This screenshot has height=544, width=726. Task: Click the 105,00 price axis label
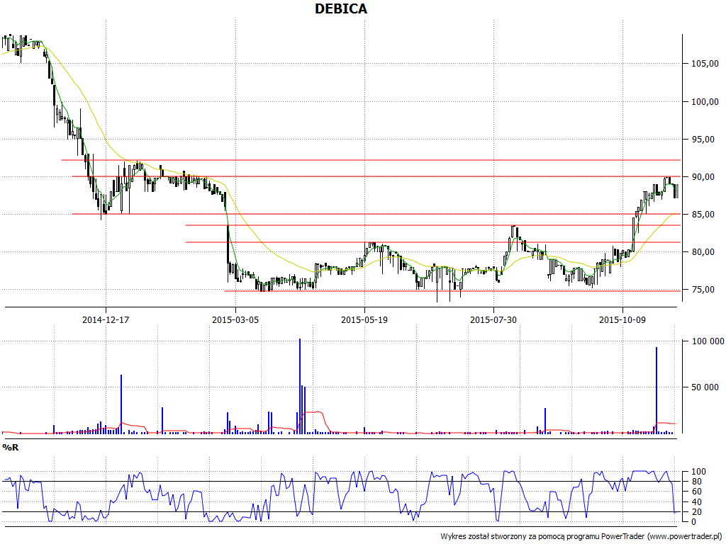[x=705, y=63]
